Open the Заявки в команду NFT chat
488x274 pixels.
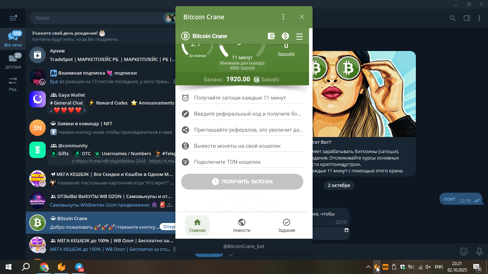coord(101,128)
